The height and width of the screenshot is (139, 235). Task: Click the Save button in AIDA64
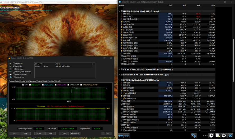[50, 133]
